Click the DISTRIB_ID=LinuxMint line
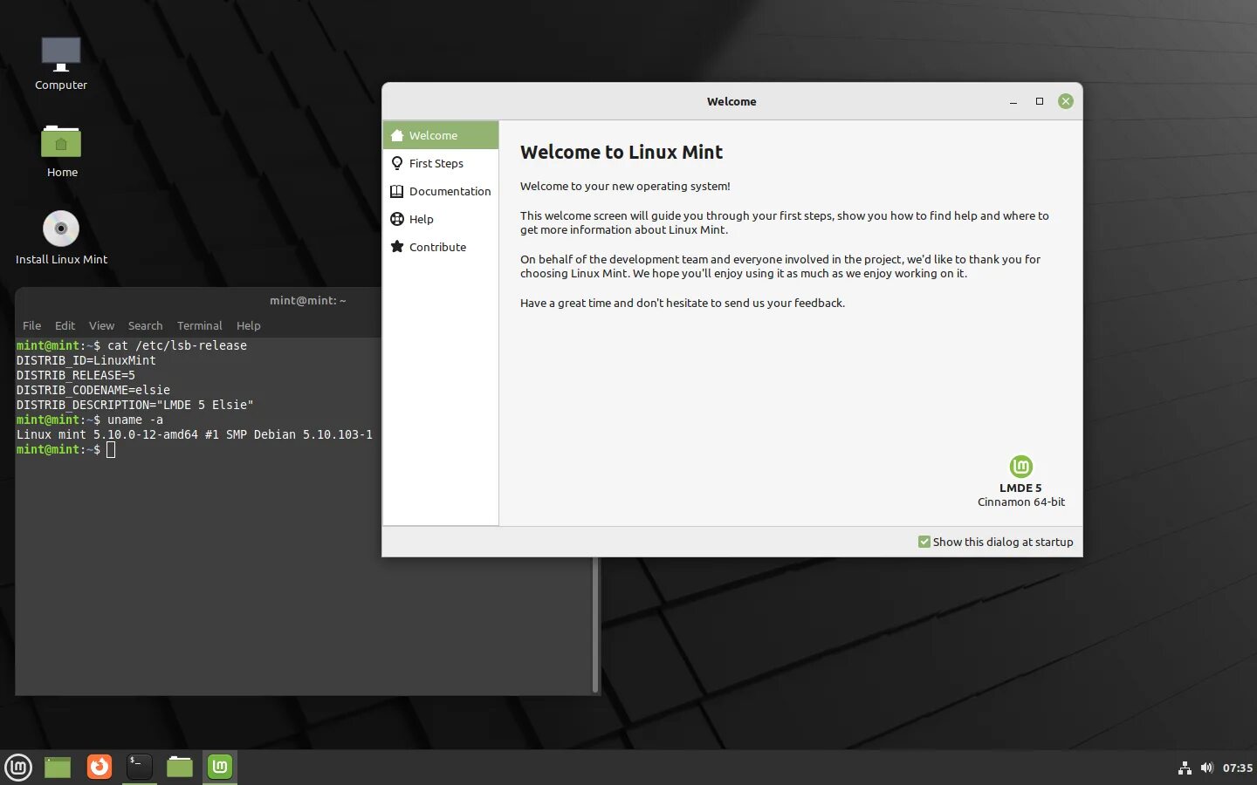This screenshot has width=1257, height=785. coord(86,360)
